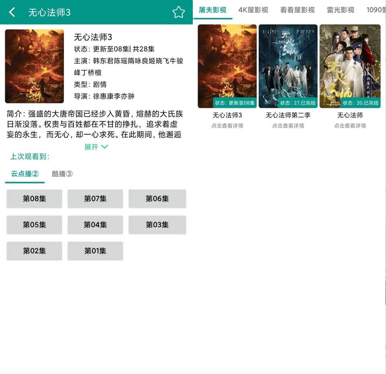
Task: Click 点击查看详情 under 无心法师3
Action: click(227, 126)
